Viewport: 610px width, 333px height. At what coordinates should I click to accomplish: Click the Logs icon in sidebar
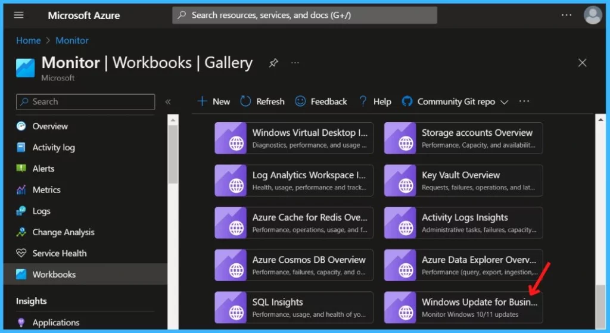pyautogui.click(x=21, y=210)
